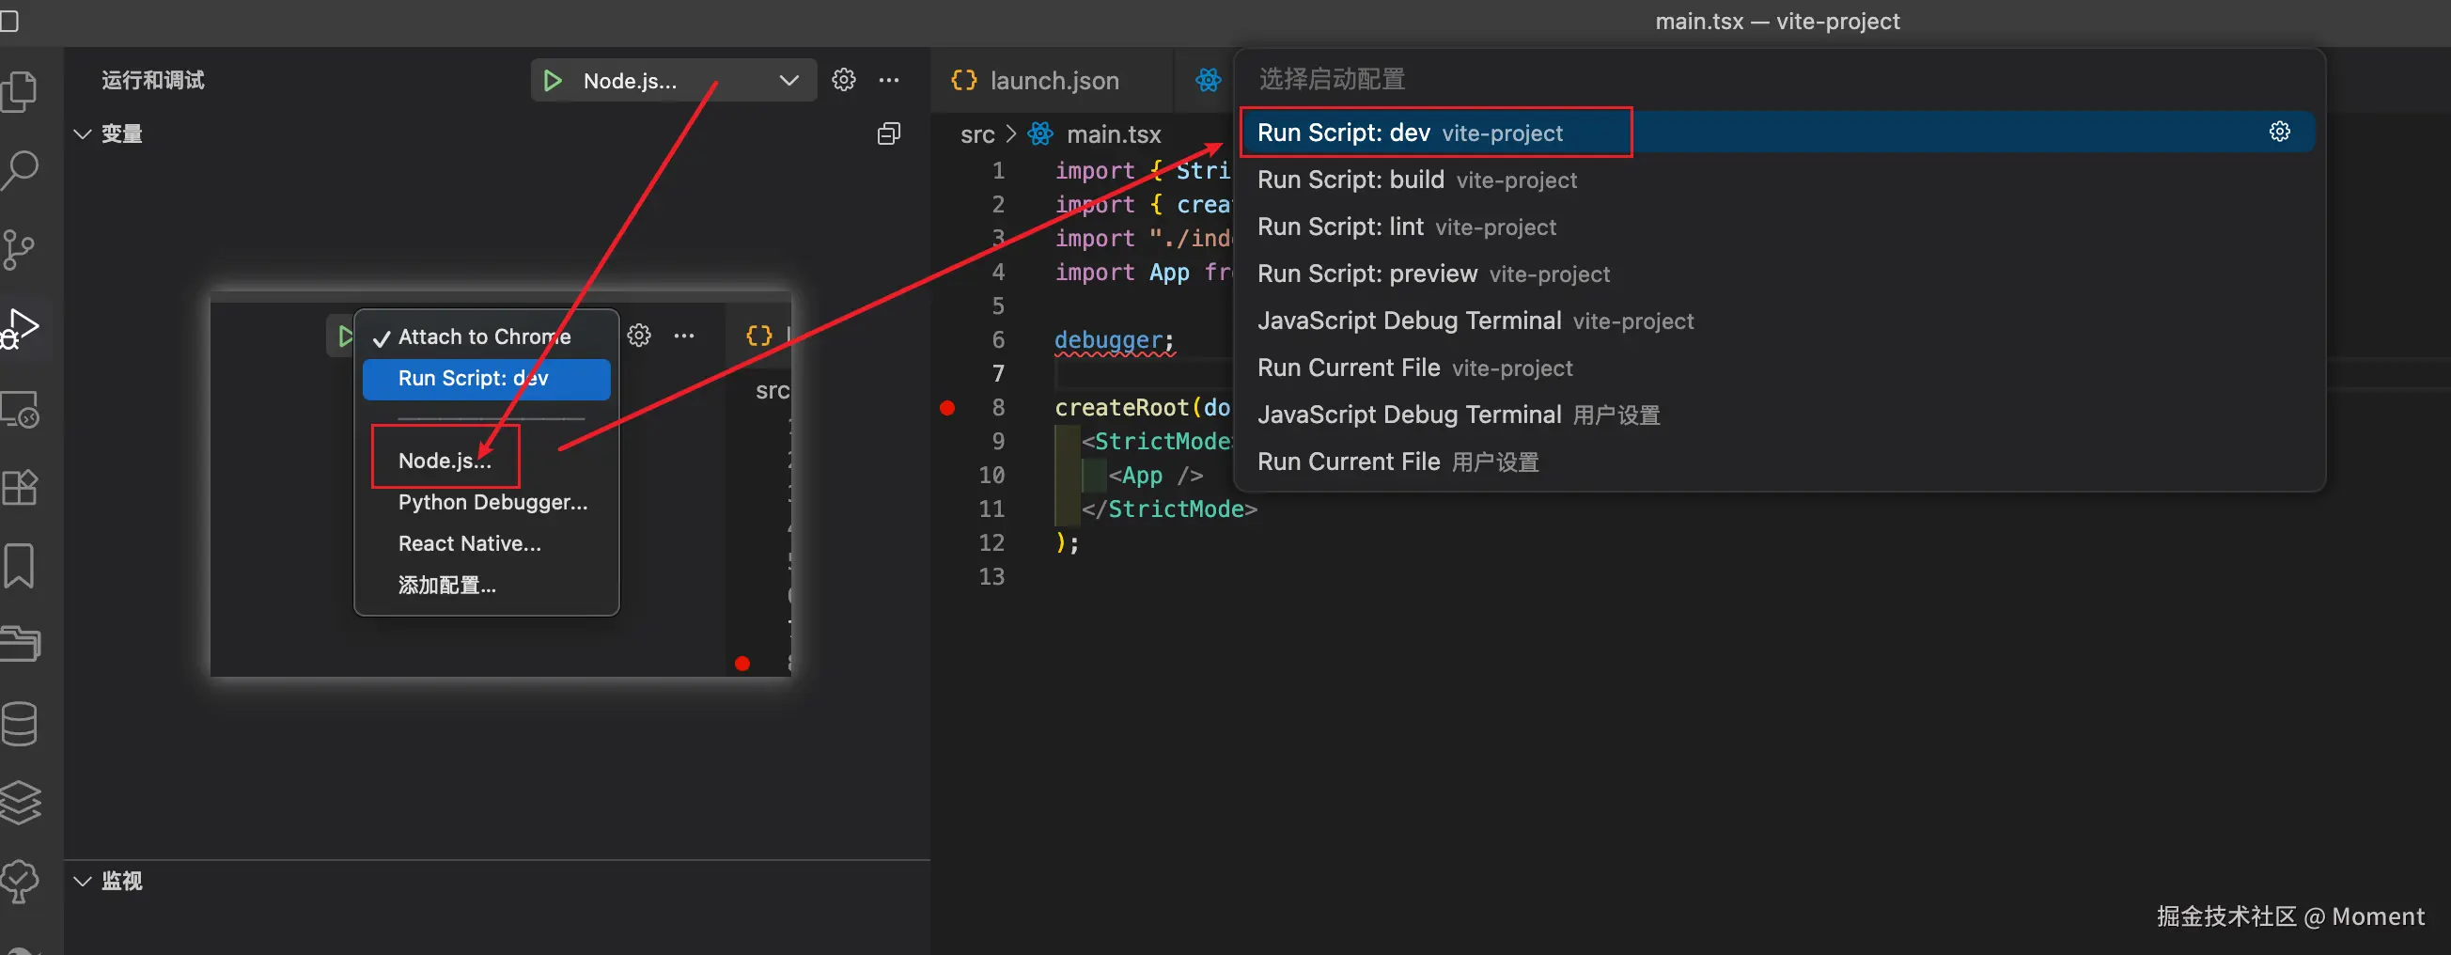Open Source Control branch icon
The image size is (2451, 955).
click(x=18, y=250)
